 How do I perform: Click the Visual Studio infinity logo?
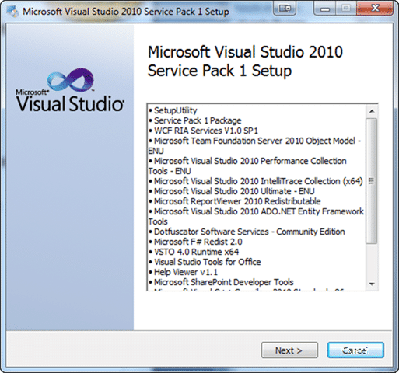coord(70,79)
